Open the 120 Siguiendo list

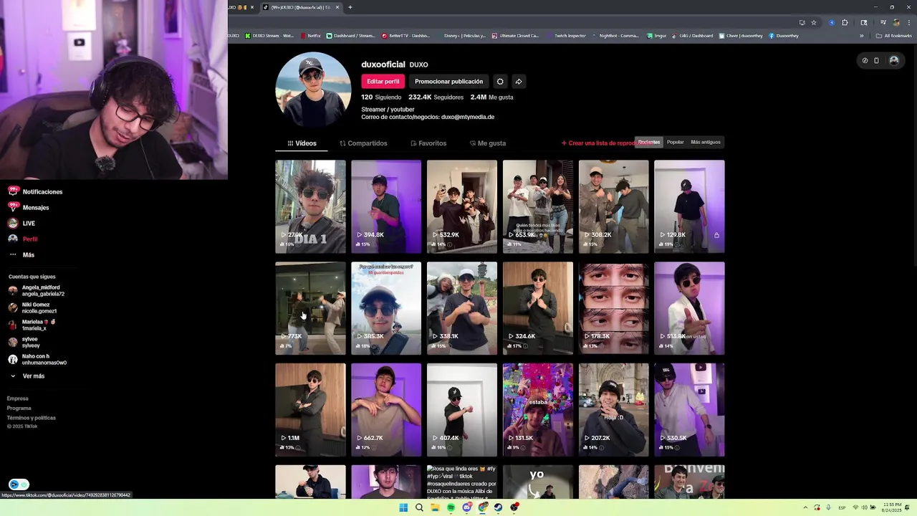pyautogui.click(x=381, y=97)
